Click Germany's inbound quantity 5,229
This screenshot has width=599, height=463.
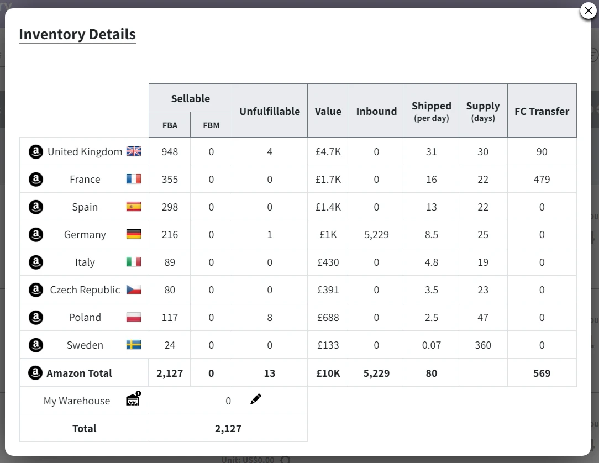[377, 235]
